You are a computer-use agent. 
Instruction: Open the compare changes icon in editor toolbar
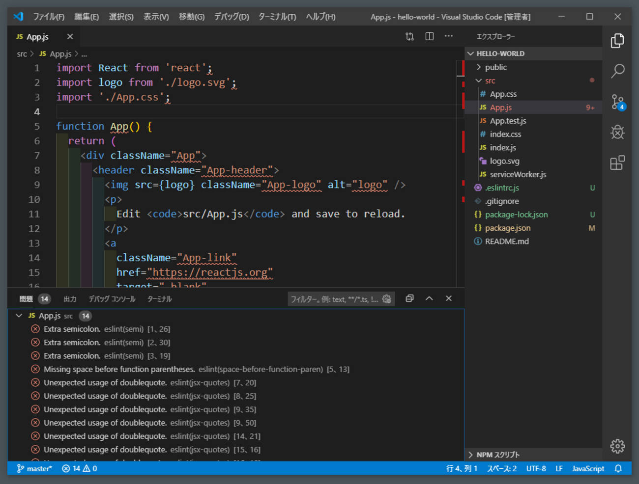[409, 36]
